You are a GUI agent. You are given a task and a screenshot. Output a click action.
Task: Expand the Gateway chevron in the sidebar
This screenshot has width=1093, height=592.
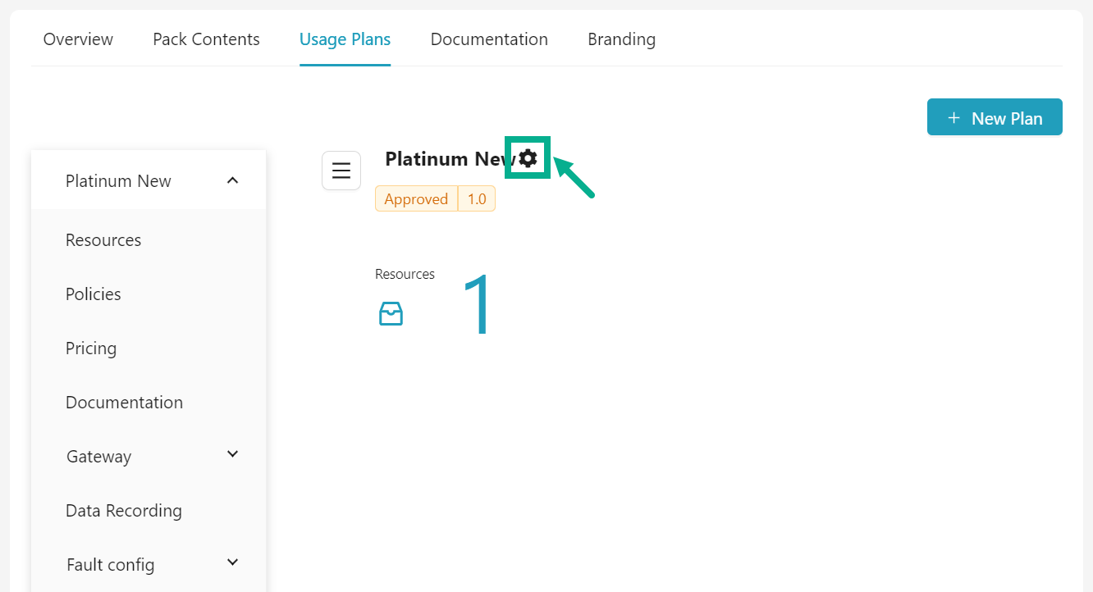[232, 454]
